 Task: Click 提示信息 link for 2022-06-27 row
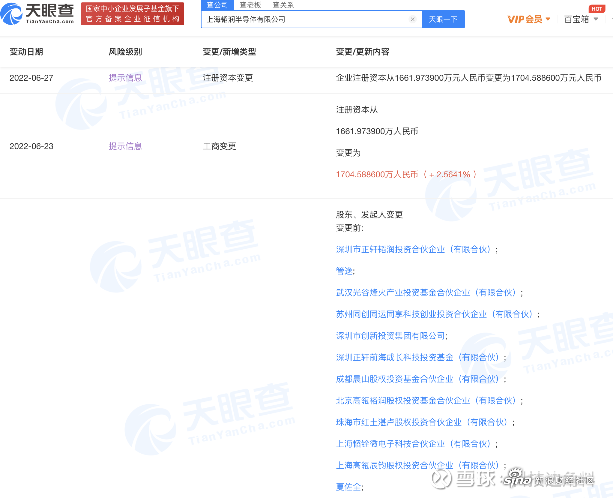pyautogui.click(x=125, y=78)
